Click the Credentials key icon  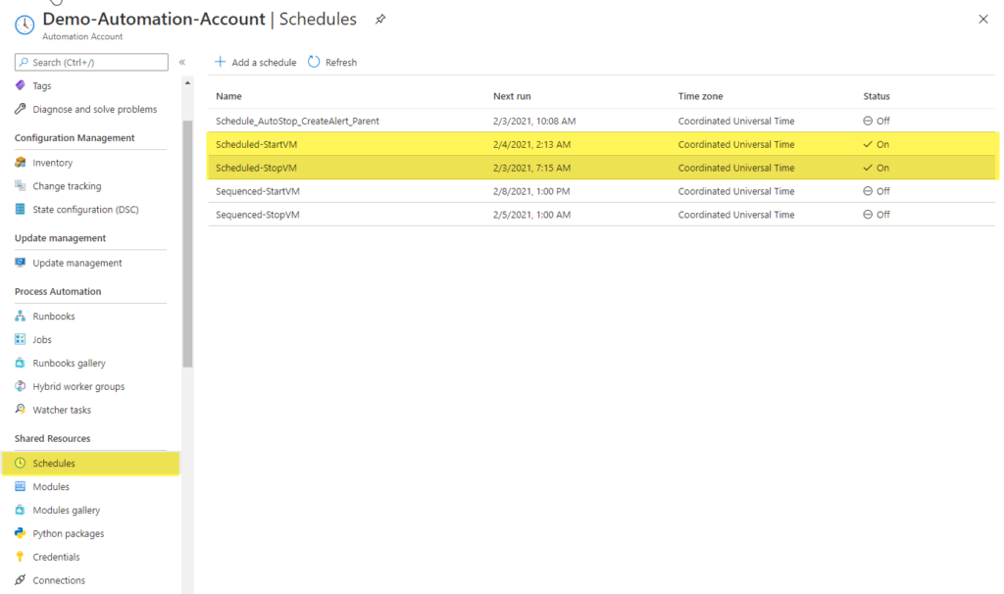click(x=22, y=557)
